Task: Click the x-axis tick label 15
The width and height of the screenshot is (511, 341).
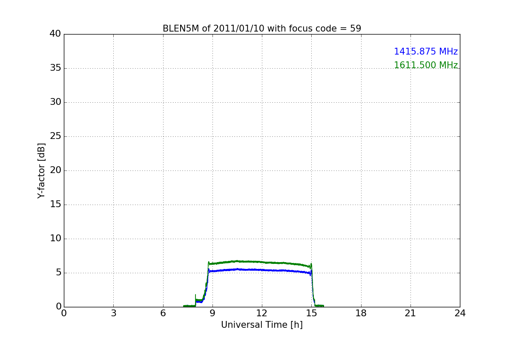Action: tap(311, 313)
